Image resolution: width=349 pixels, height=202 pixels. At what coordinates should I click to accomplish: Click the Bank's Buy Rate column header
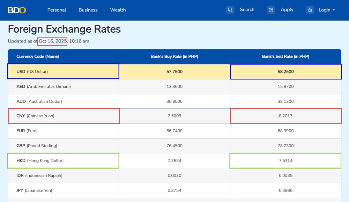(174, 56)
